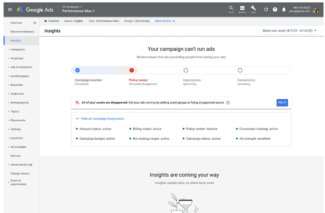Click the Campaign creation completed checkmark
Image resolution: width=325 pixels, height=213 pixels.
tap(77, 70)
